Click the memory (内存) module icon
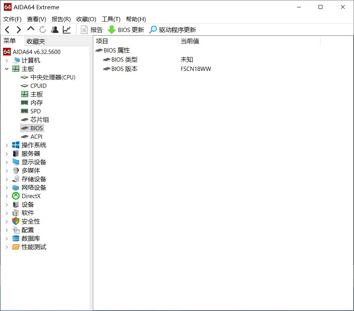 tap(24, 103)
